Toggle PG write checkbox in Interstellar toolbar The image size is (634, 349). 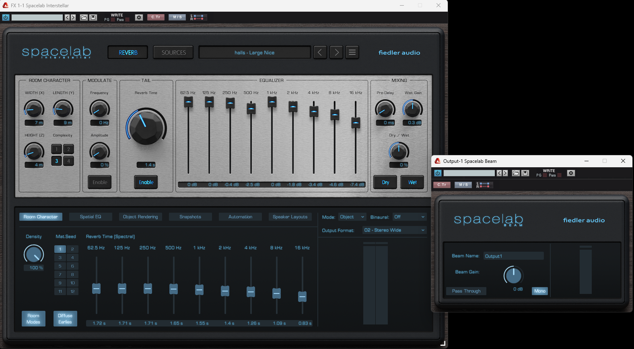[x=113, y=19]
